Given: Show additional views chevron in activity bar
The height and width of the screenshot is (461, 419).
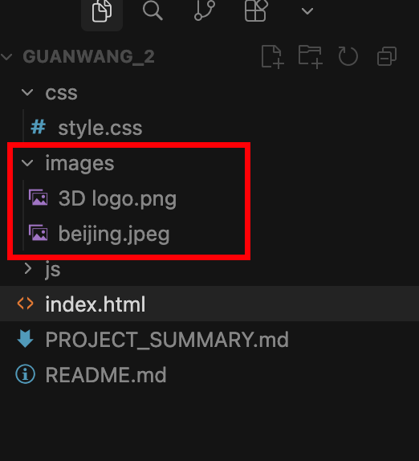Looking at the screenshot, I should tap(307, 11).
